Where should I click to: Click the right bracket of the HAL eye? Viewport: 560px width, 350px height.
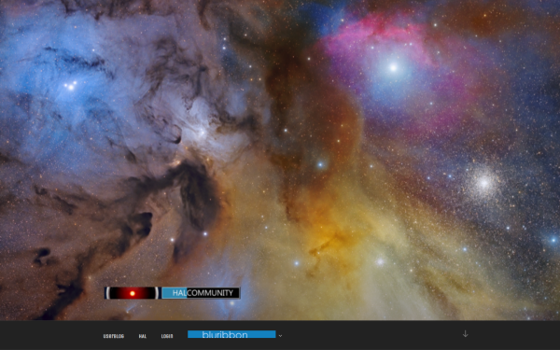coord(157,293)
